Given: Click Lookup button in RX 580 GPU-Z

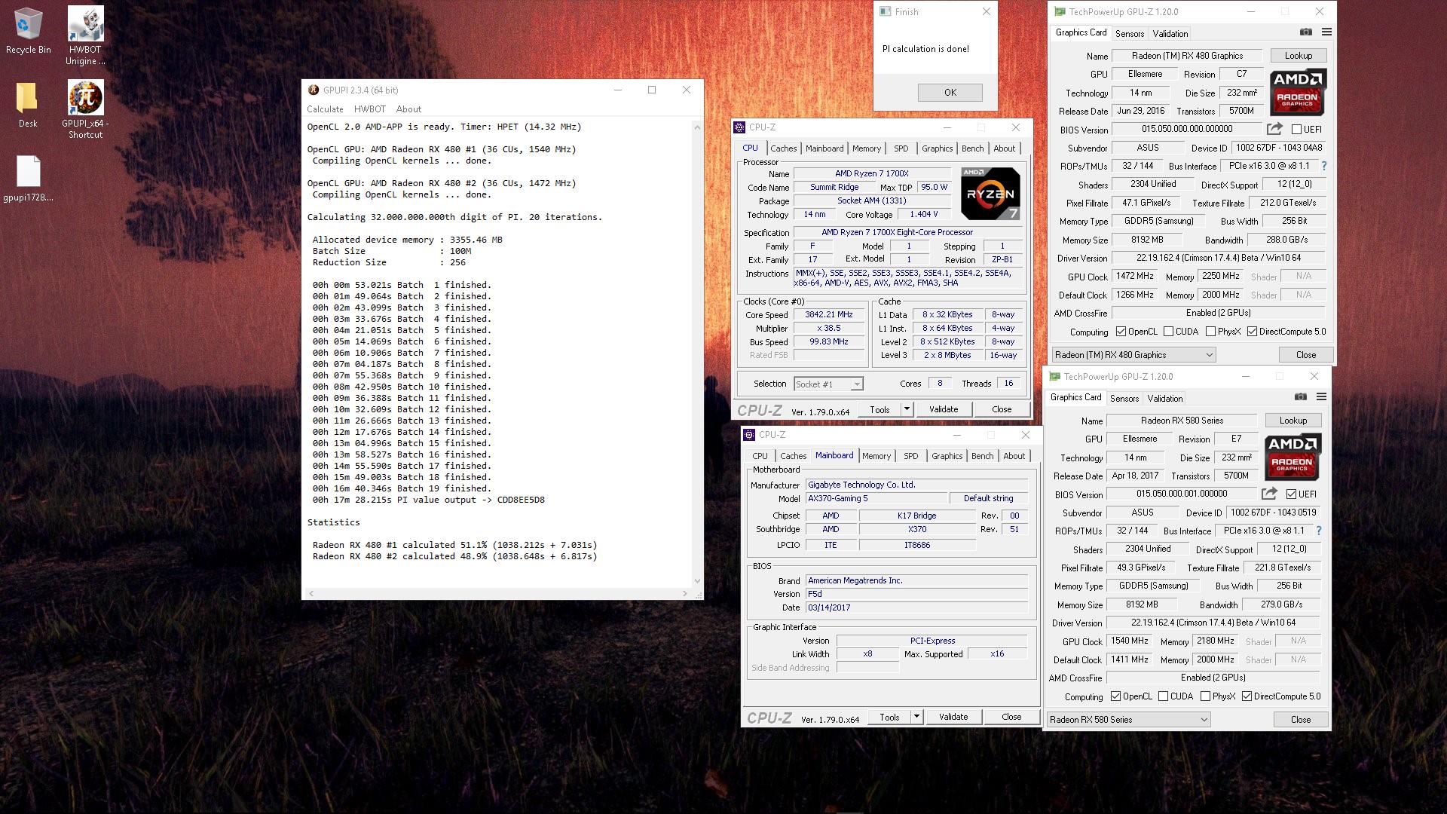Looking at the screenshot, I should (1293, 421).
